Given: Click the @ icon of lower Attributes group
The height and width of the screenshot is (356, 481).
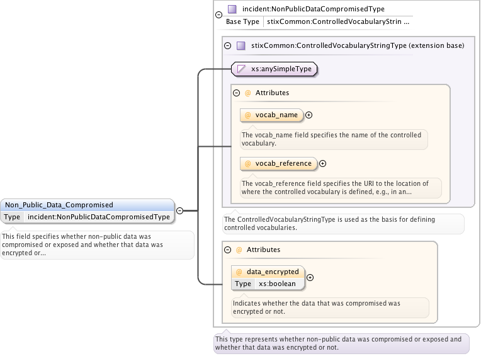Looking at the screenshot, I should coord(239,250).
